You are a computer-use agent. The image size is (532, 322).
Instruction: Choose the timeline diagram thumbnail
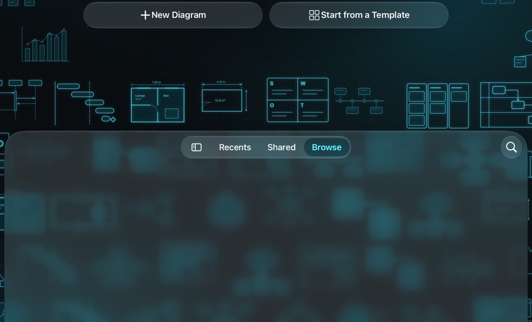pos(359,101)
